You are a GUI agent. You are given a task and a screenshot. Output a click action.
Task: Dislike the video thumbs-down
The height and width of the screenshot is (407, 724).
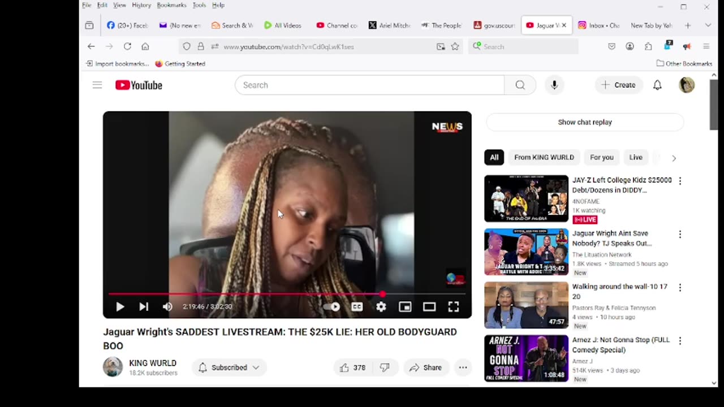385,367
